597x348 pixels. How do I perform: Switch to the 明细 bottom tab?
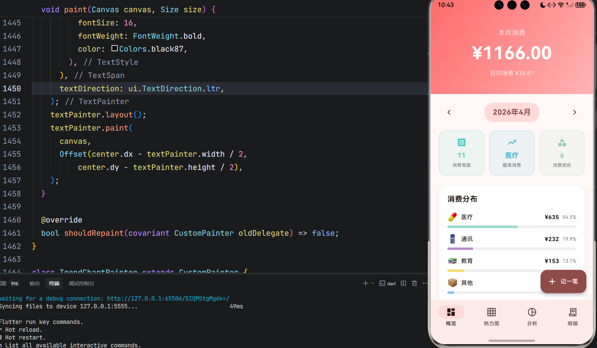point(573,316)
